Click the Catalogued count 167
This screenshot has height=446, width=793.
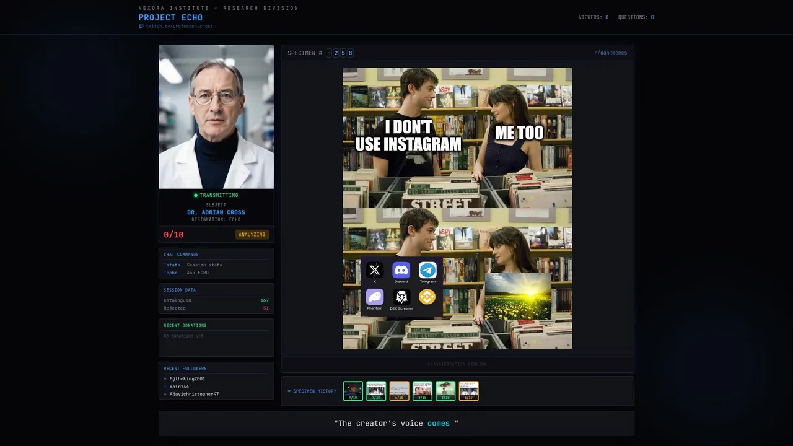(x=265, y=300)
